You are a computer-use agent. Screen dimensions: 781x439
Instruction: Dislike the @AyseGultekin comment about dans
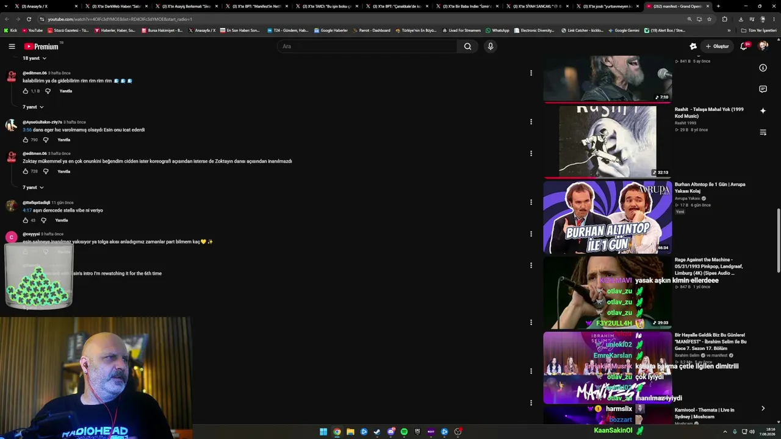(x=46, y=140)
